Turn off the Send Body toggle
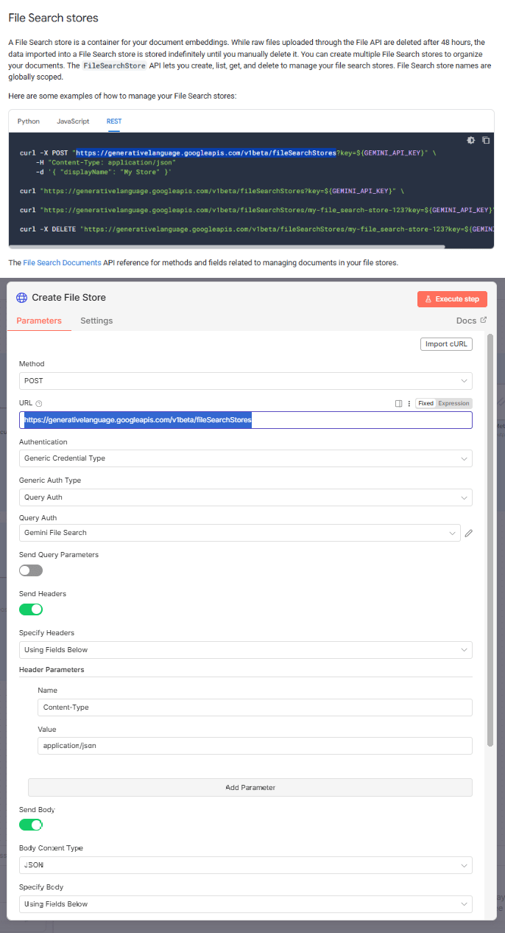Image resolution: width=505 pixels, height=933 pixels. point(29,825)
